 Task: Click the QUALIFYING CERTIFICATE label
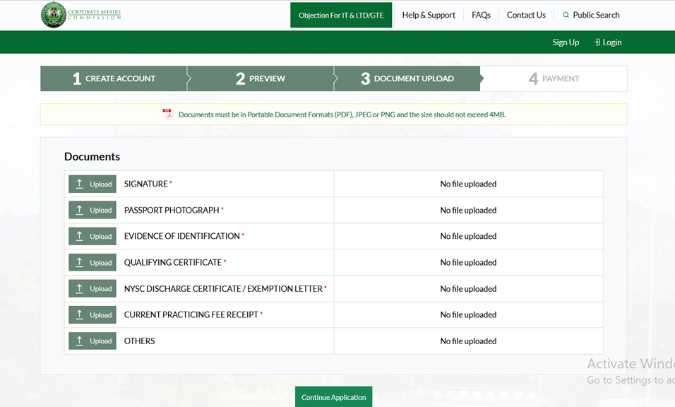pos(172,262)
